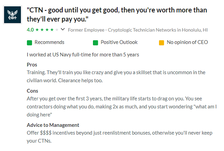The height and width of the screenshot is (151, 224).
Task: Click the fourth green rating star
Action: coord(51,29)
